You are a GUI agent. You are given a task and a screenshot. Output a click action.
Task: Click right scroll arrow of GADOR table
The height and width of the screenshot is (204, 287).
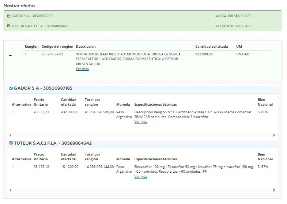274,135
